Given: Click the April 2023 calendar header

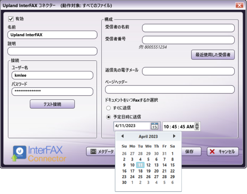Looking at the screenshot, I should point(148,137).
